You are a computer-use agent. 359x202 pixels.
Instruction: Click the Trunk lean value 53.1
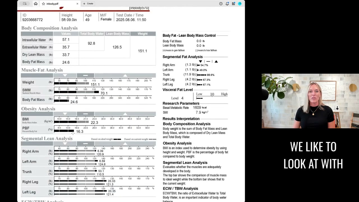click(x=101, y=171)
